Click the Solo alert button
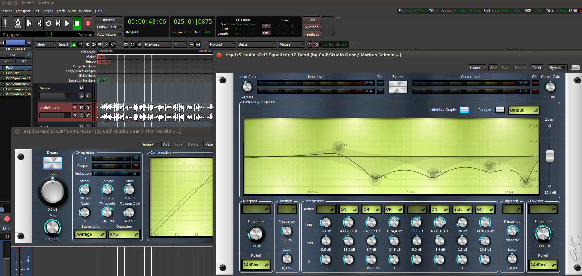This screenshot has width=582, height=276. point(312,20)
